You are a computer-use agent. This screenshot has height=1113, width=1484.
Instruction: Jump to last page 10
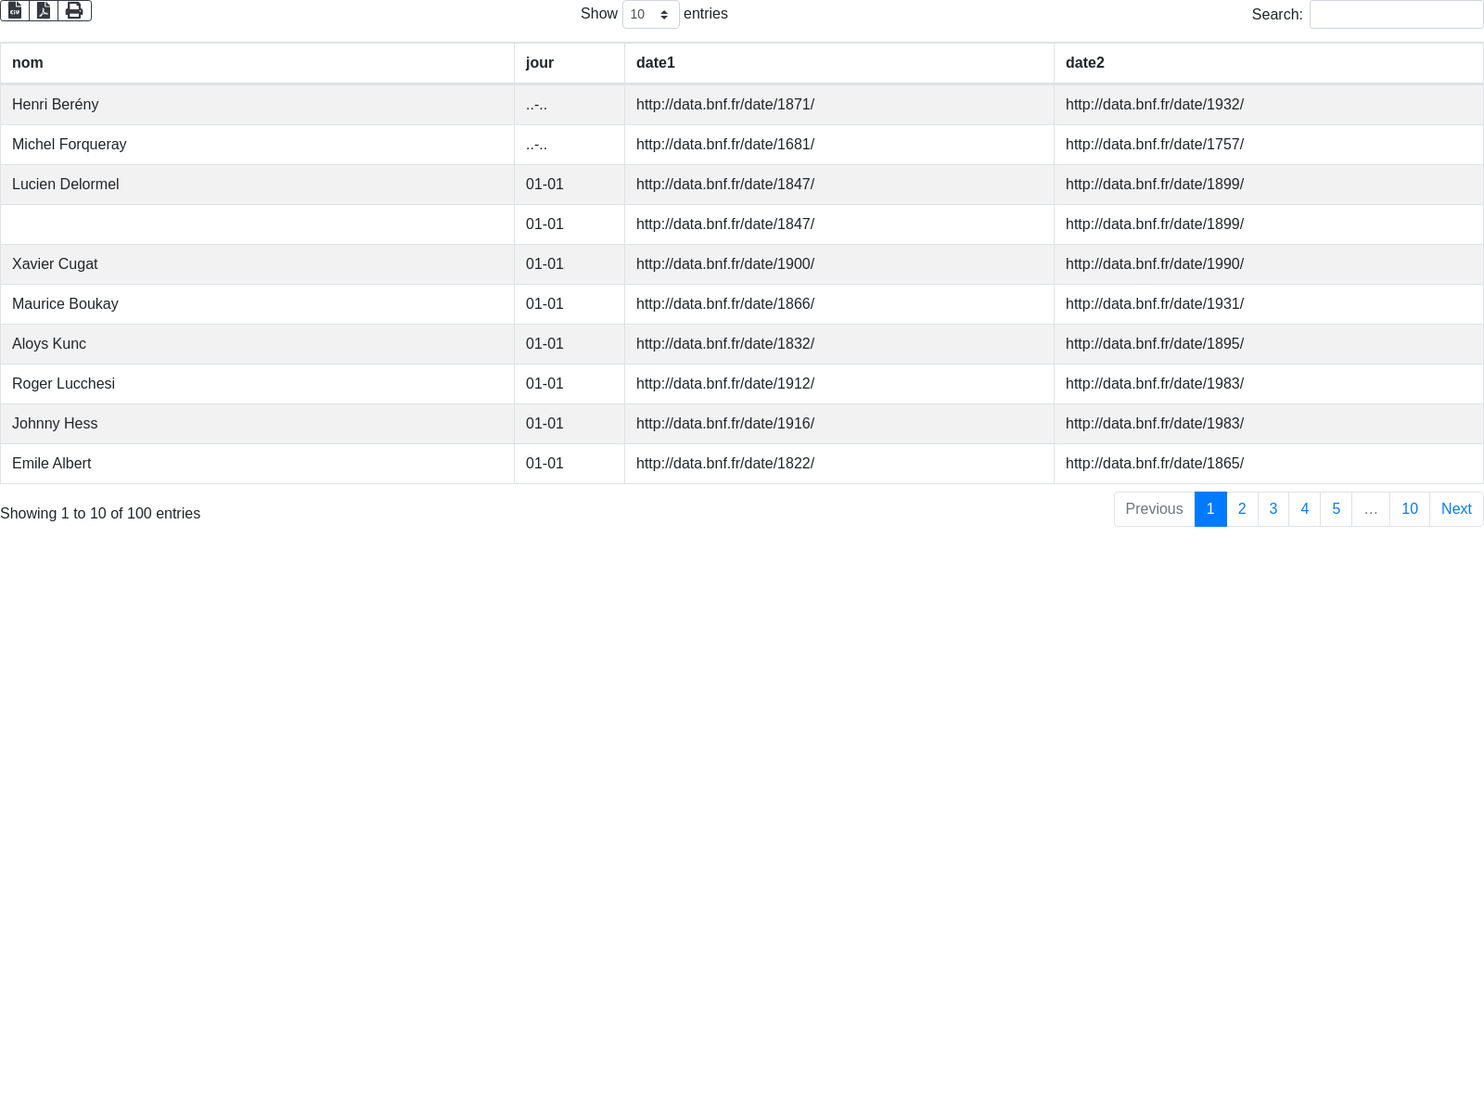(1410, 509)
